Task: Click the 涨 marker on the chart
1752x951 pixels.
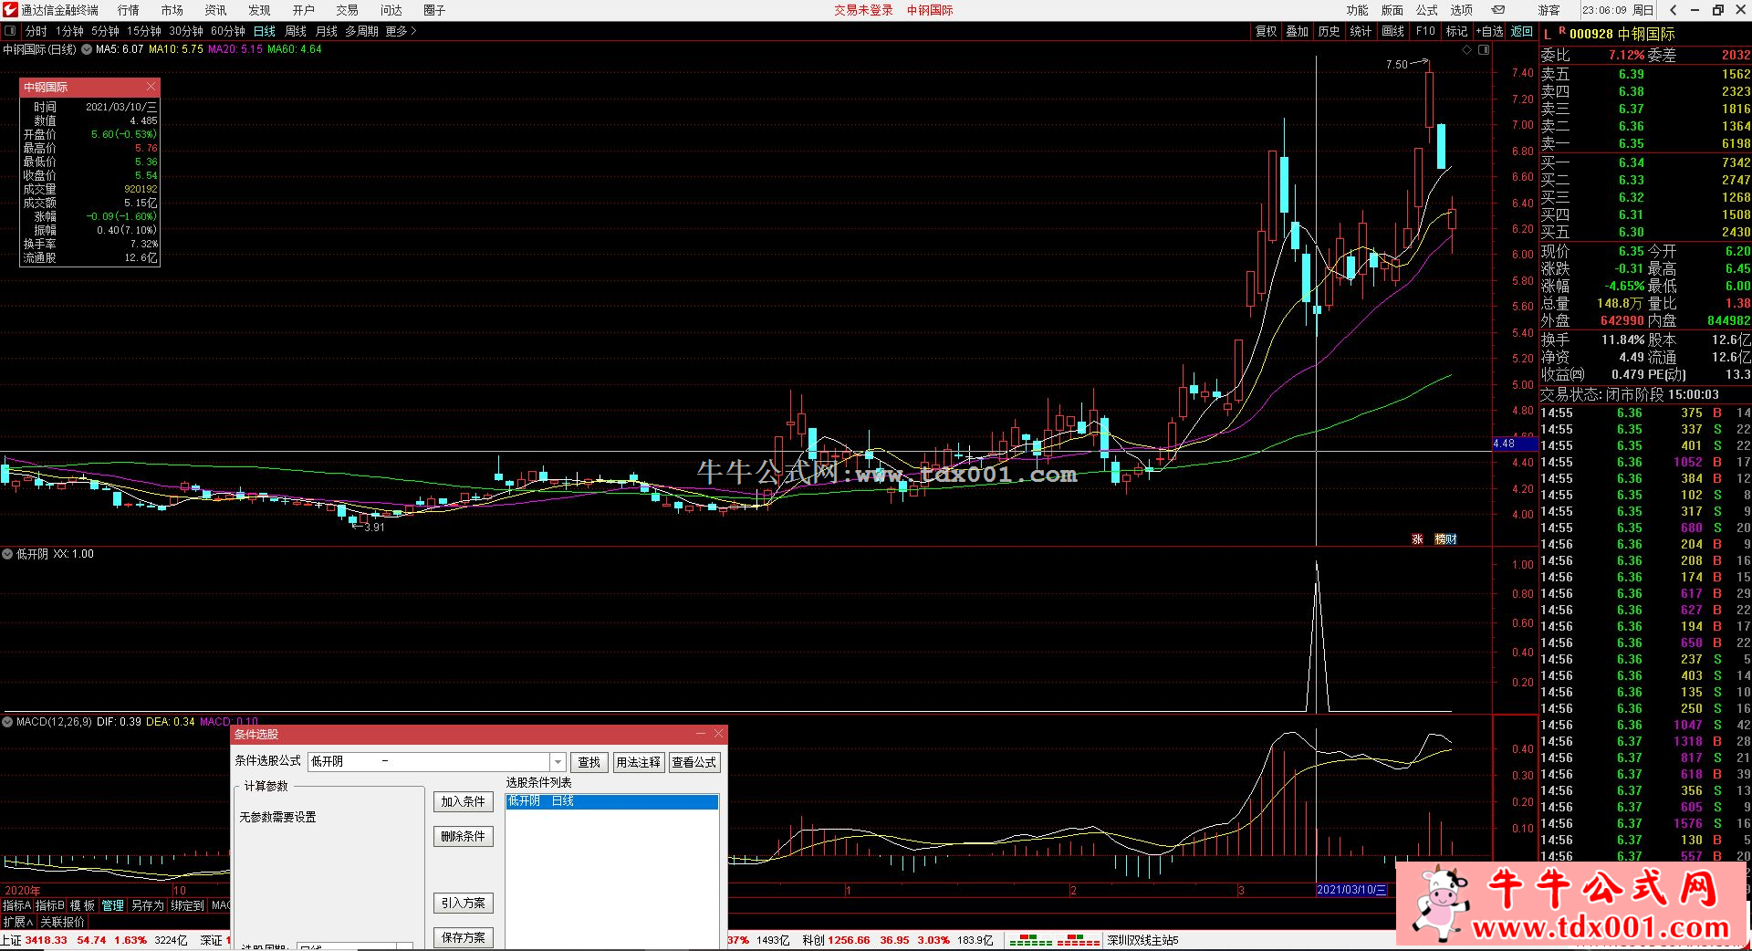Action: click(1417, 539)
